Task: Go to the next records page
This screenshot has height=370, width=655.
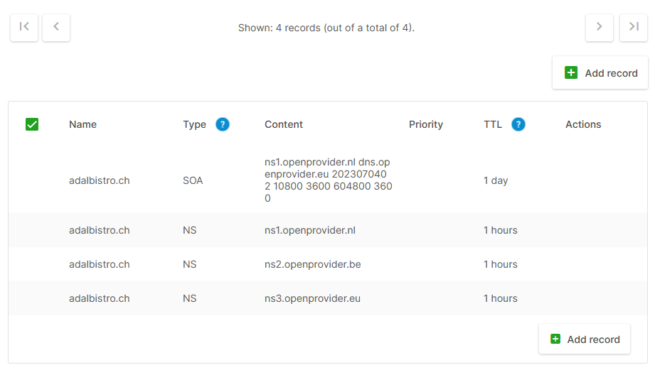Action: [600, 28]
